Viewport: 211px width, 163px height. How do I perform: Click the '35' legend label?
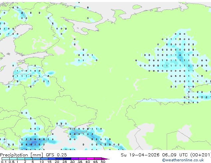80,162
